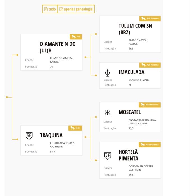Image resolution: width=190 pixels, height=196 pixels.
Task: Click the Traquina TVF shield icon
Action: pyautogui.click(x=29, y=136)
